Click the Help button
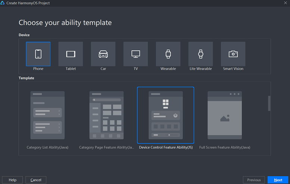290x184 pixels. [x=12, y=180]
